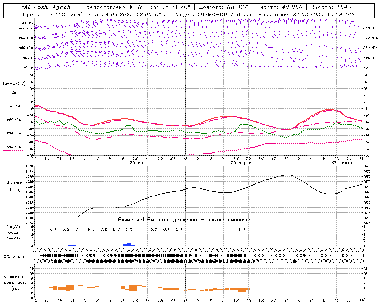Click the Облачность cloudiness label
This screenshot has height=303, width=379.
[15, 257]
